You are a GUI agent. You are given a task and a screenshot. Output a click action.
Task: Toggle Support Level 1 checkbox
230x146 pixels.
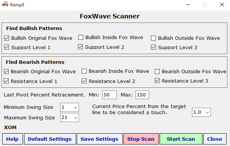tap(7, 47)
